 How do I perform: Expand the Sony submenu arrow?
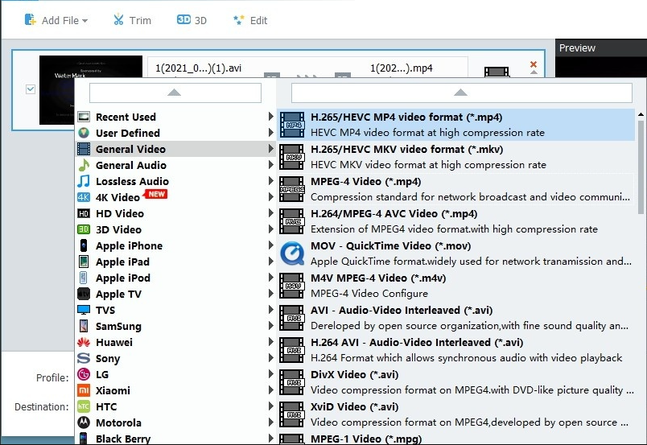click(x=270, y=358)
